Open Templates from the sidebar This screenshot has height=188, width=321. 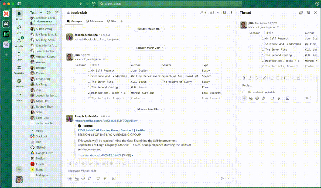pyautogui.click(x=19, y=69)
